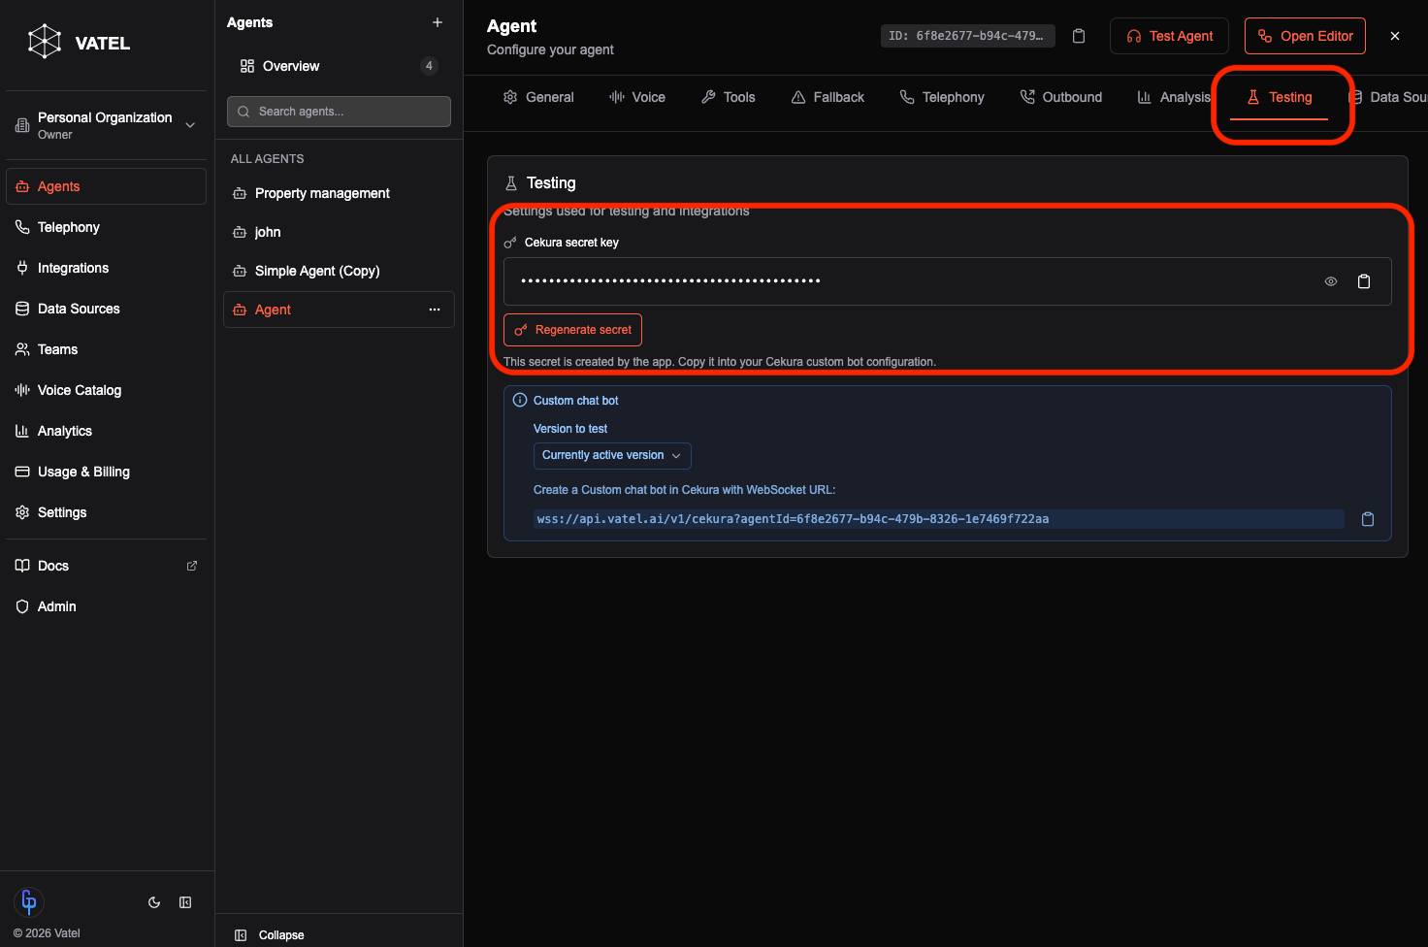The width and height of the screenshot is (1428, 947).
Task: Open Integrations page
Action: (x=107, y=268)
